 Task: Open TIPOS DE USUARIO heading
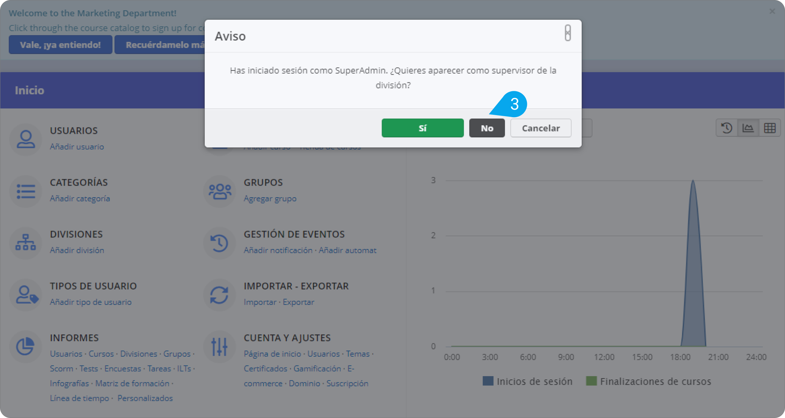tap(93, 286)
